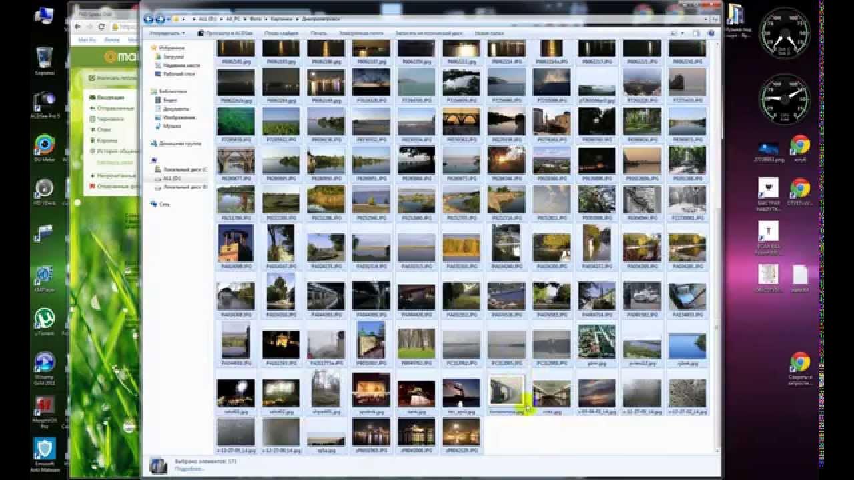The width and height of the screenshot is (854, 480).
Task: Open Explorer help question mark icon
Action: (x=713, y=33)
